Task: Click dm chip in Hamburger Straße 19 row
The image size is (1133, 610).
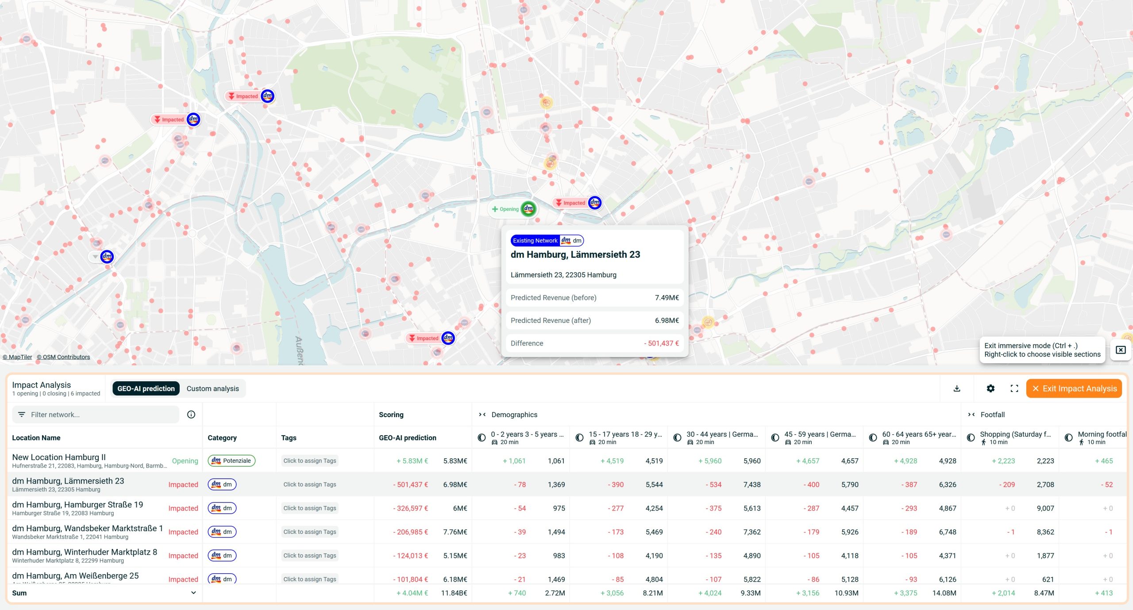Action: pyautogui.click(x=222, y=508)
